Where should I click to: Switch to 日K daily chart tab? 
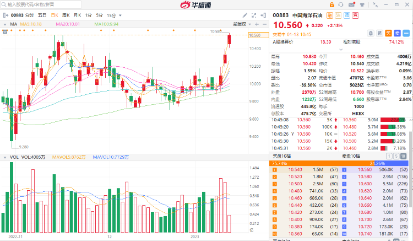click(55, 15)
